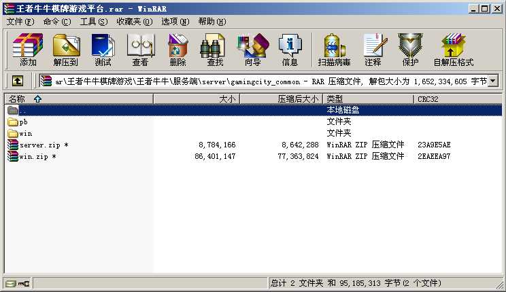Start 扫描病毒 (Virus Scan)

334,50
